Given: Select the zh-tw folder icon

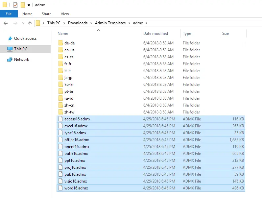Looking at the screenshot, I should click(60, 112).
